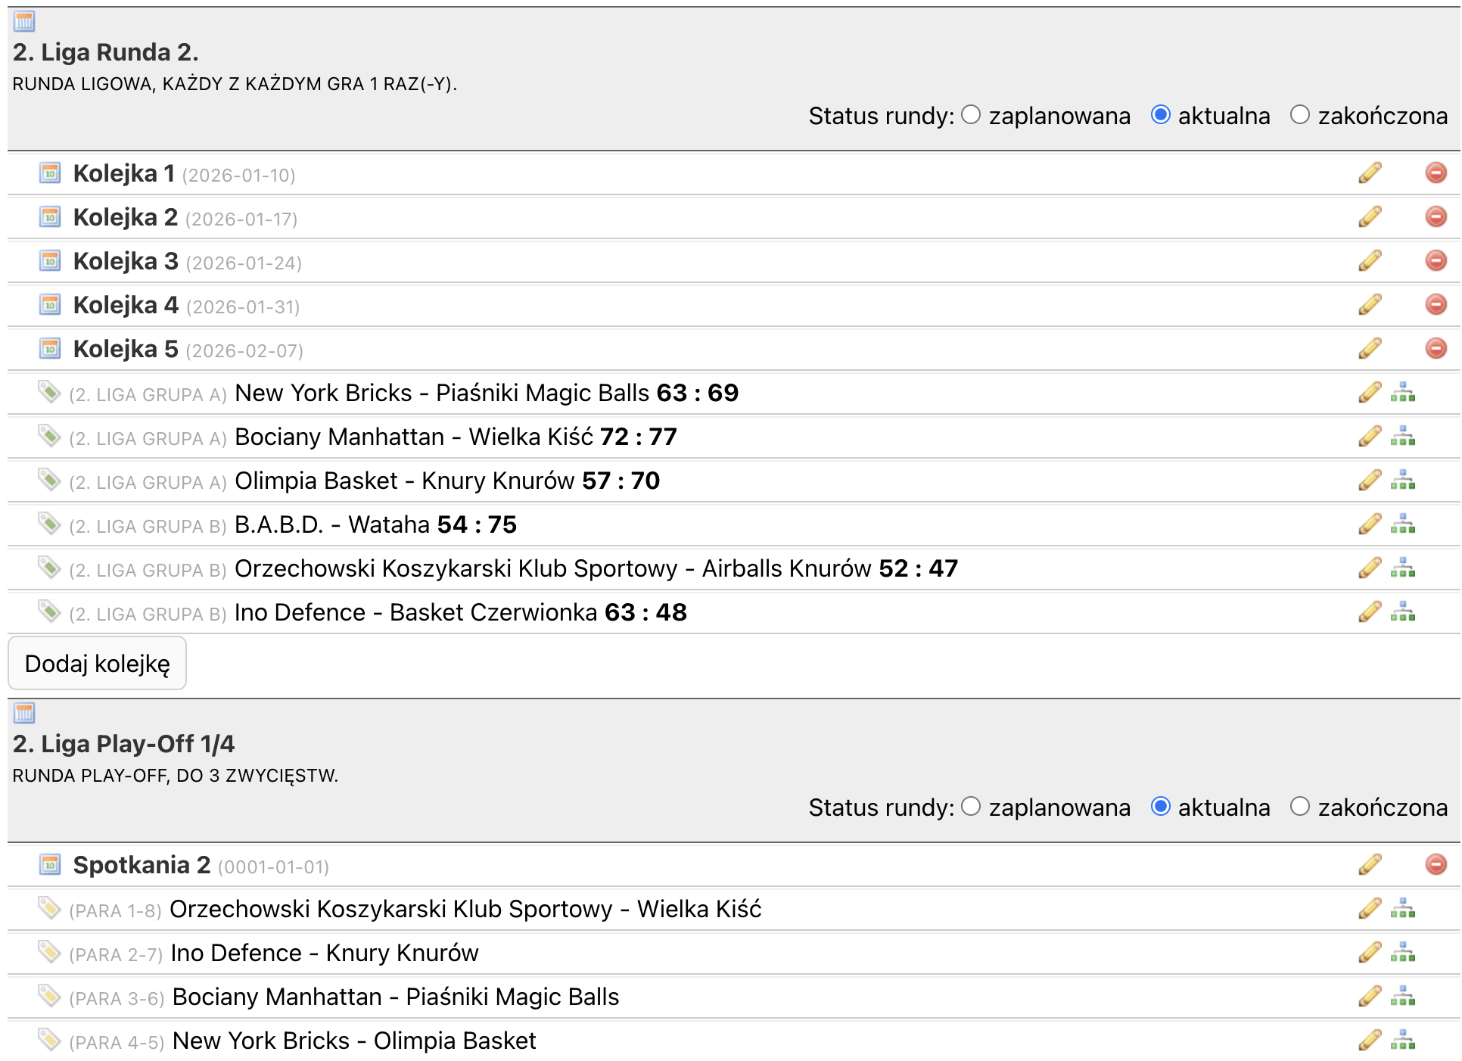Open bracket icon for Ino Defence - Basket Czerwionka
This screenshot has height=1061, width=1462.
point(1402,612)
